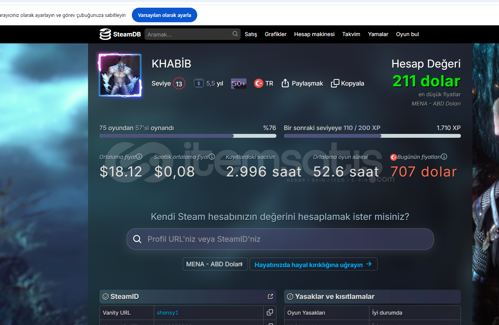Screen dimensions: 499x325
Task: Click the next level XP progress bar
Action: pyautogui.click(x=372, y=136)
